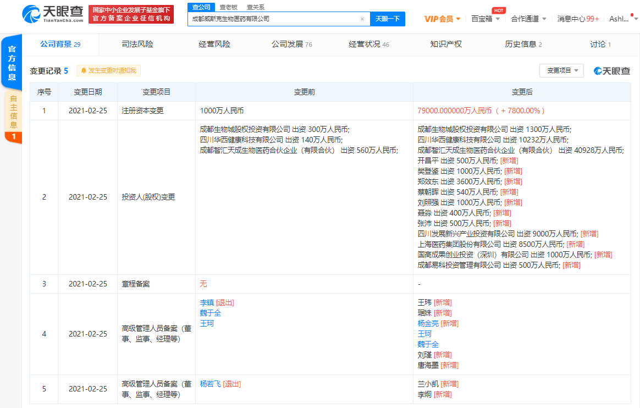Image resolution: width=640 pixels, height=408 pixels.
Task: Clear the search box using the × icon
Action: coord(362,19)
